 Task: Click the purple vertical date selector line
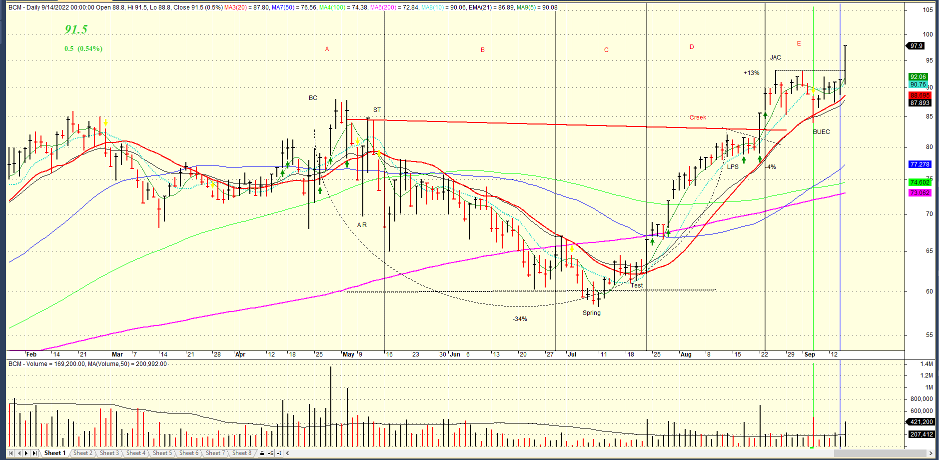(840, 200)
